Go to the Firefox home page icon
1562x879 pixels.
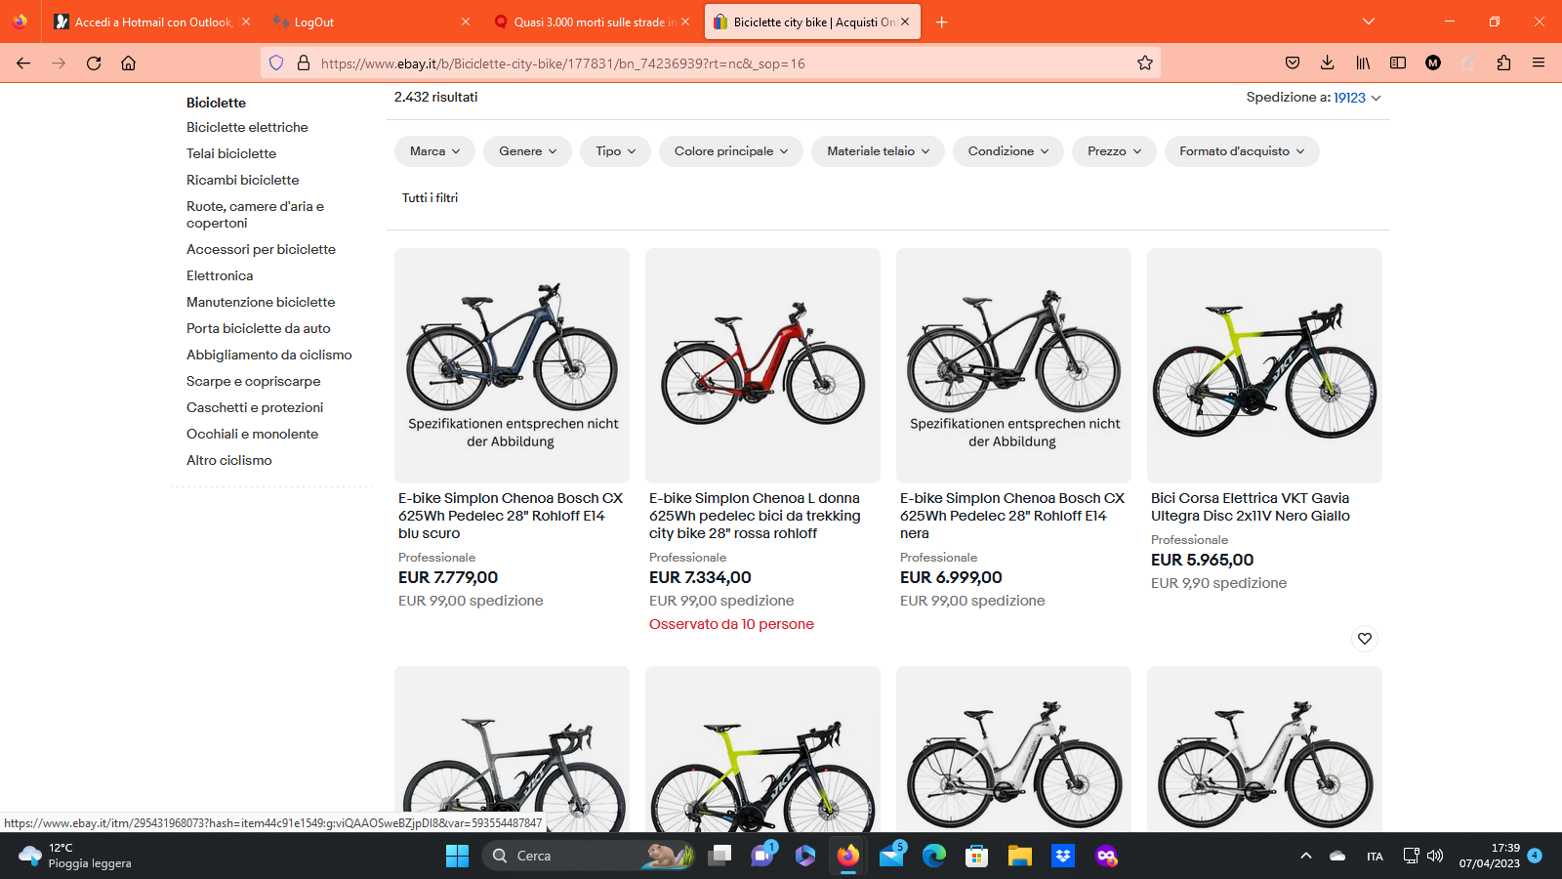click(x=128, y=63)
